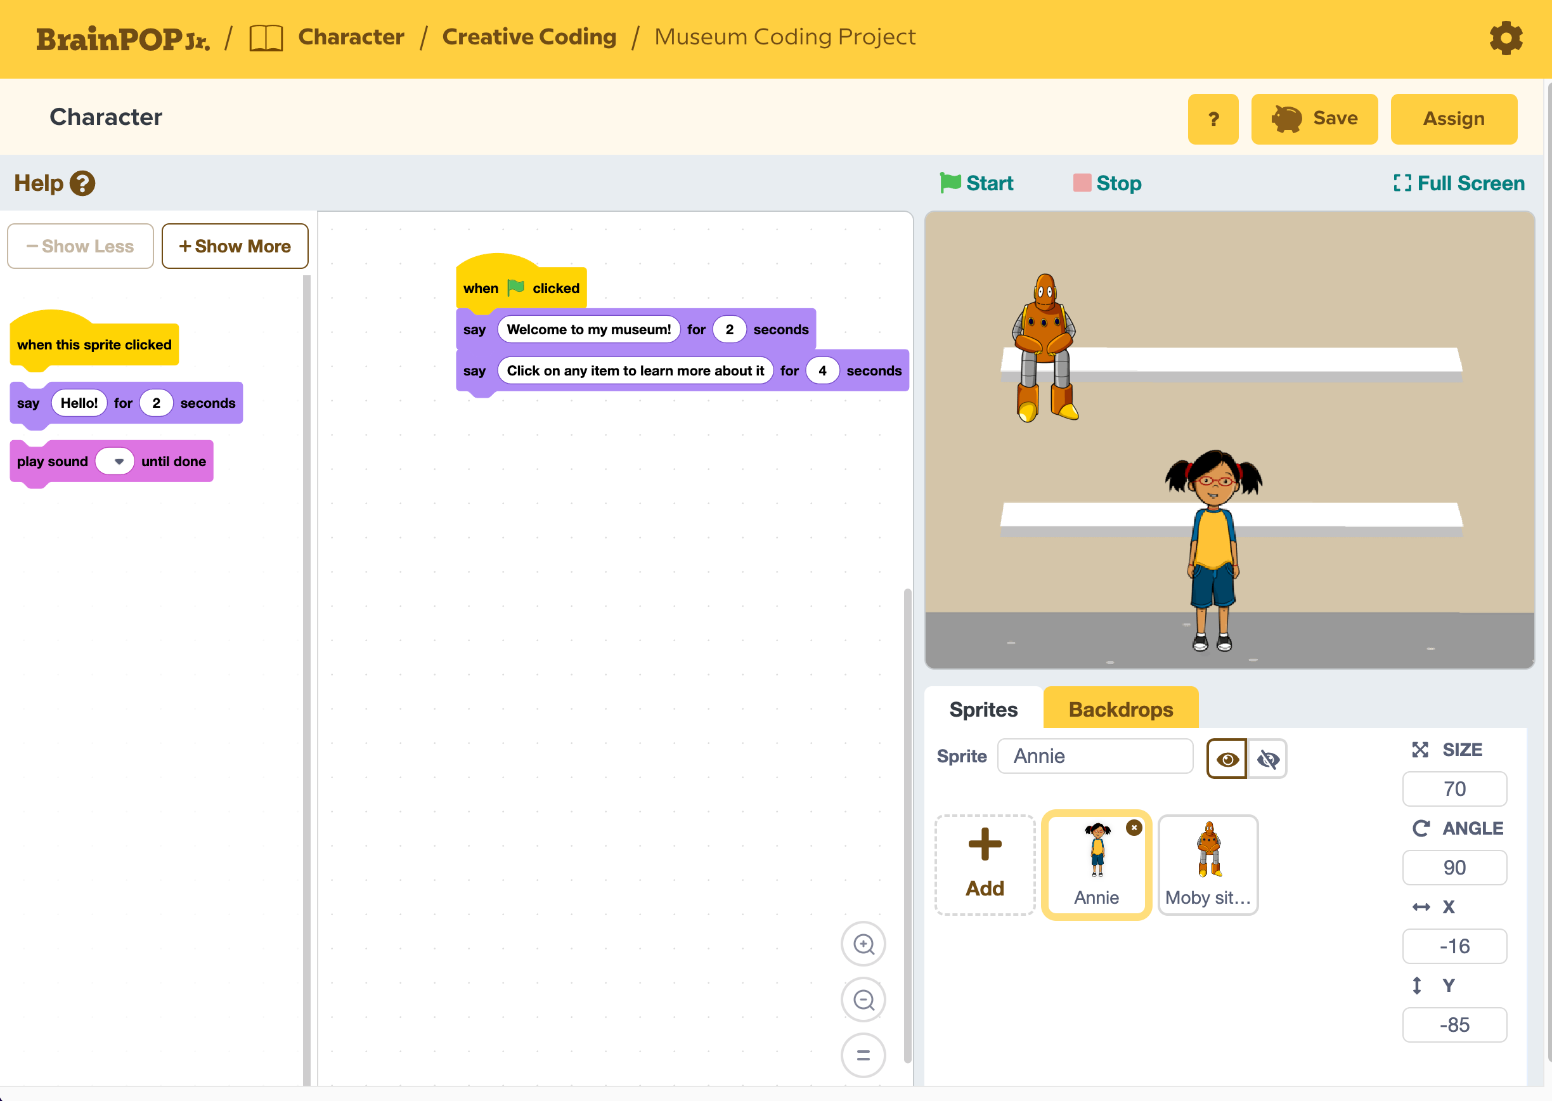1552x1101 pixels.
Task: Expand block palette with Show More
Action: point(235,246)
